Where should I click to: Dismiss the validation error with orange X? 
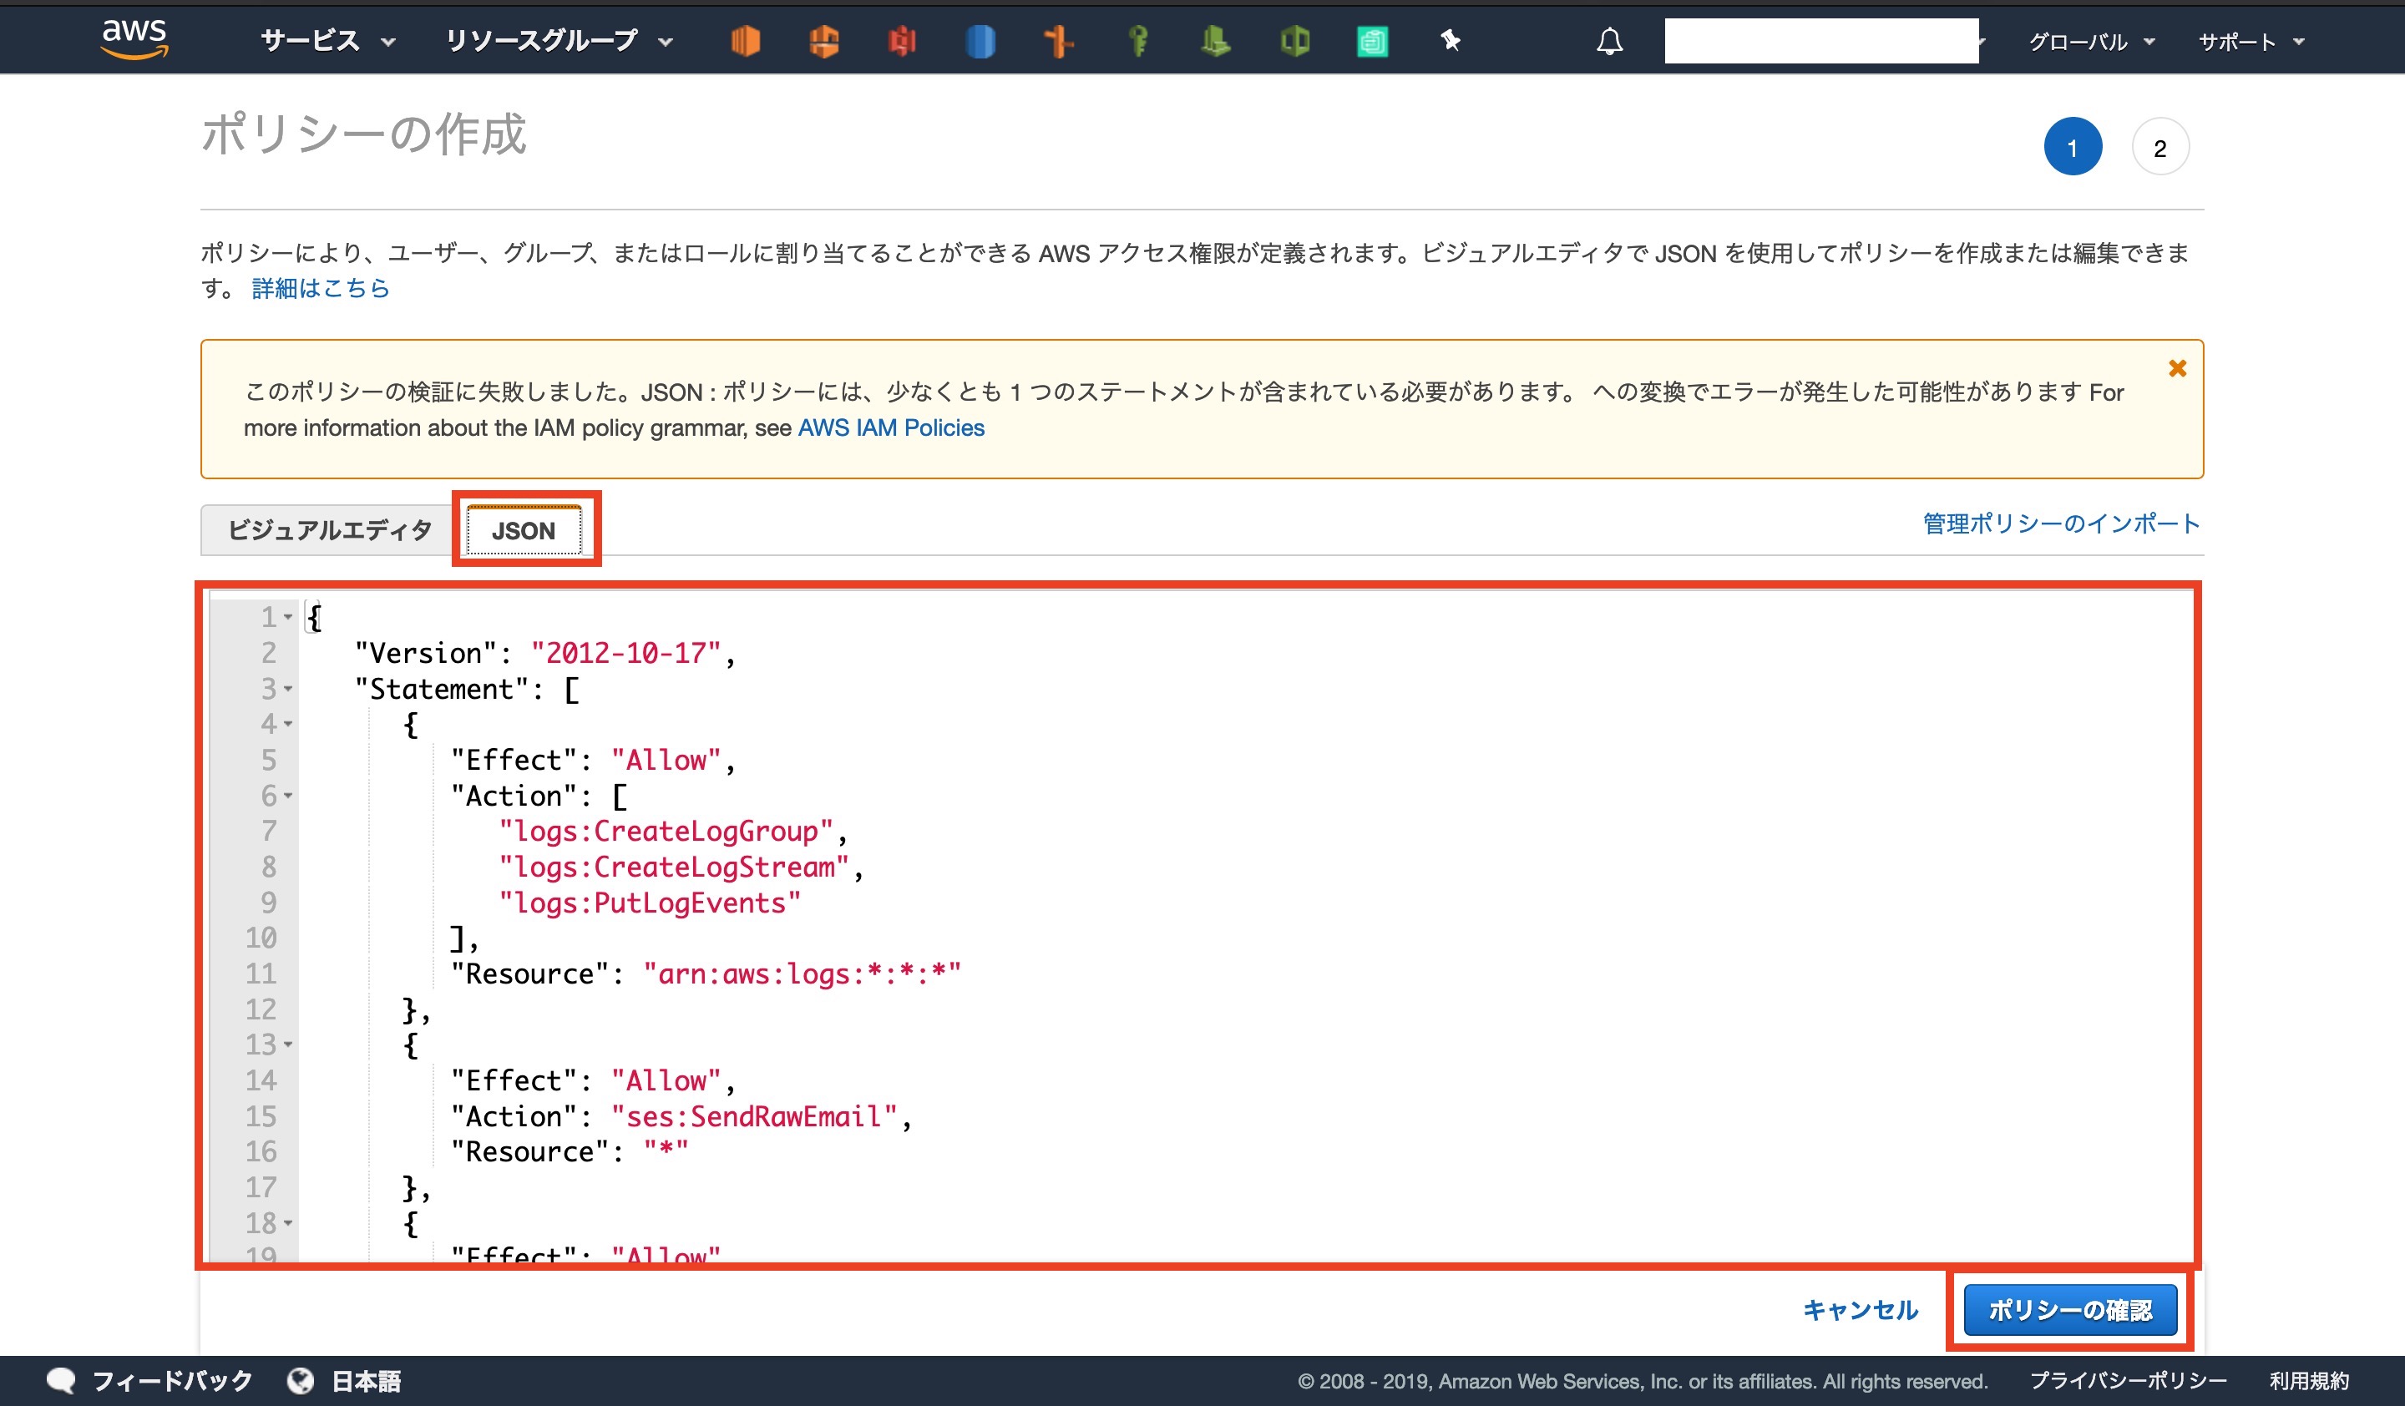coord(2177,368)
